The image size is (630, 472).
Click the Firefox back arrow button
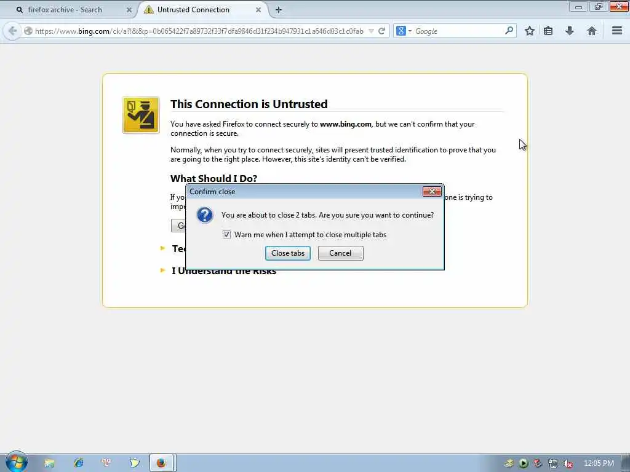pyautogui.click(x=12, y=31)
